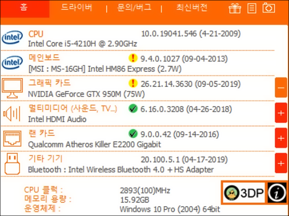This screenshot has width=289, height=216.
Task: Click the yellow warning icon on 그래픽 카드 row
Action: [133, 83]
